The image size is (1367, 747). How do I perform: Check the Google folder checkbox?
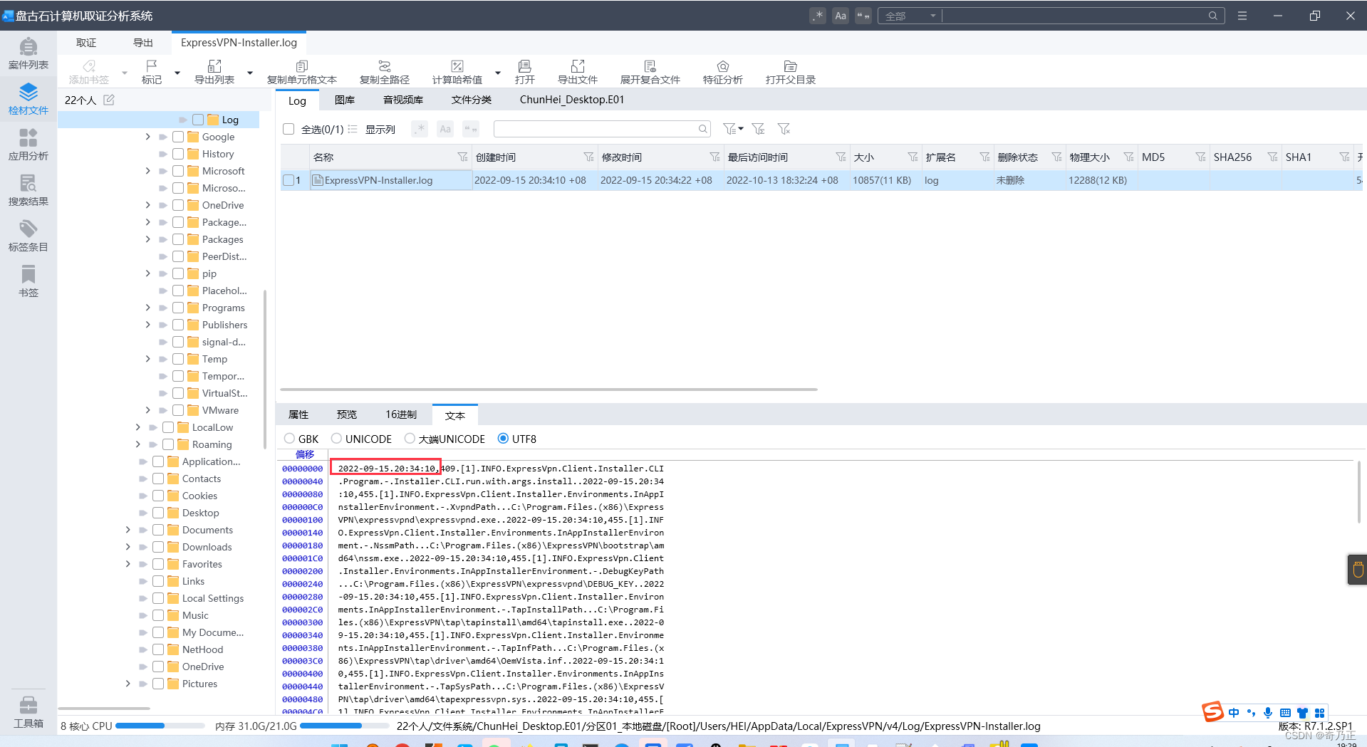click(x=178, y=137)
